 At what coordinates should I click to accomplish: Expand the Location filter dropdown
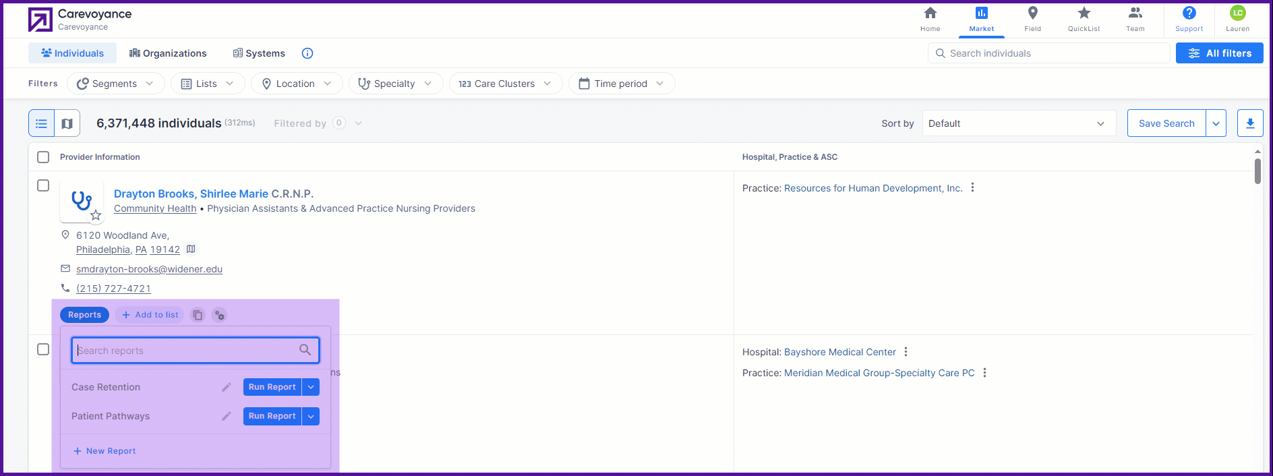[x=297, y=84]
